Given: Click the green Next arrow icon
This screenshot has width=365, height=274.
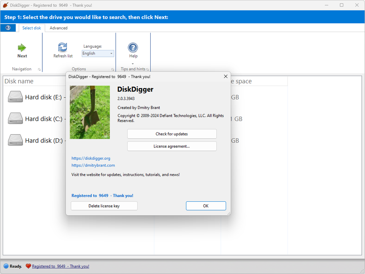Looking at the screenshot, I should pos(22,48).
